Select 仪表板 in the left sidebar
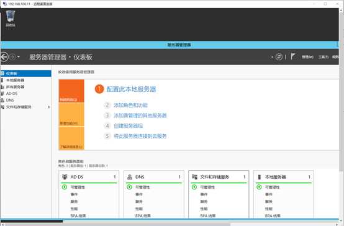Screen dimensions: 344x226 pyautogui.click(x=26, y=73)
